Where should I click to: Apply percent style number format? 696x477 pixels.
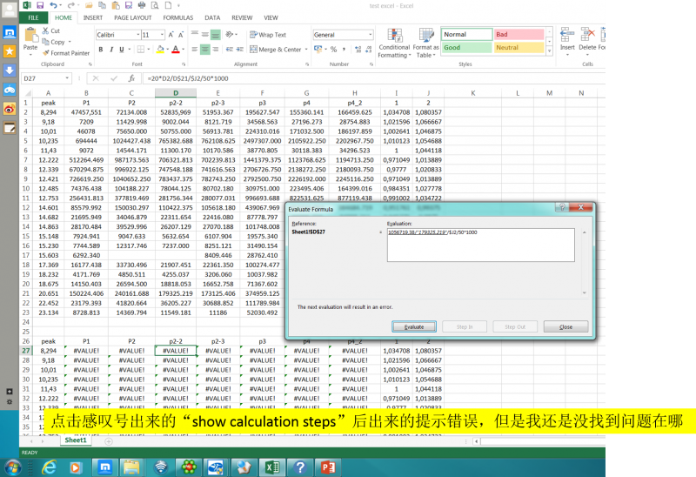coord(333,50)
